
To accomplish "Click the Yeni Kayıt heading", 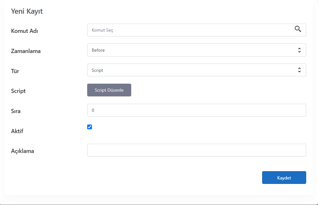I will tap(27, 11).
